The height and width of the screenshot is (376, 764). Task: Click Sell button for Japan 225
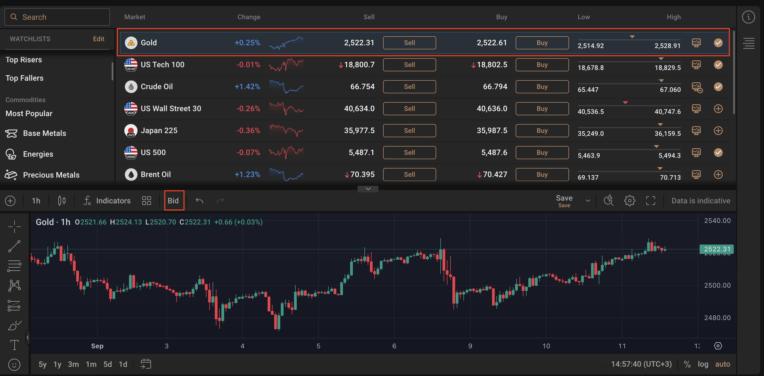coord(409,131)
